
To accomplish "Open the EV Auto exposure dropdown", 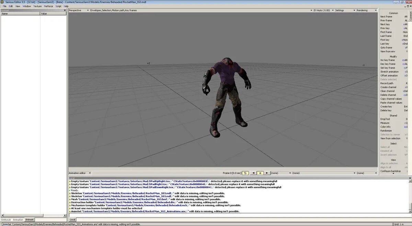I will 323,10.
